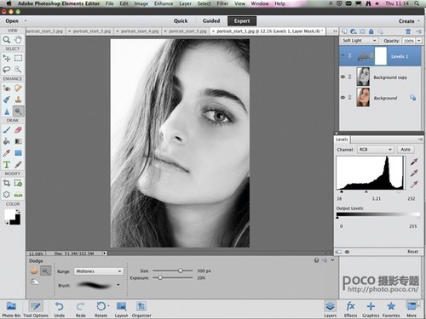Expand the Range Midtones dropdown
This screenshot has height=319, width=426.
point(98,271)
